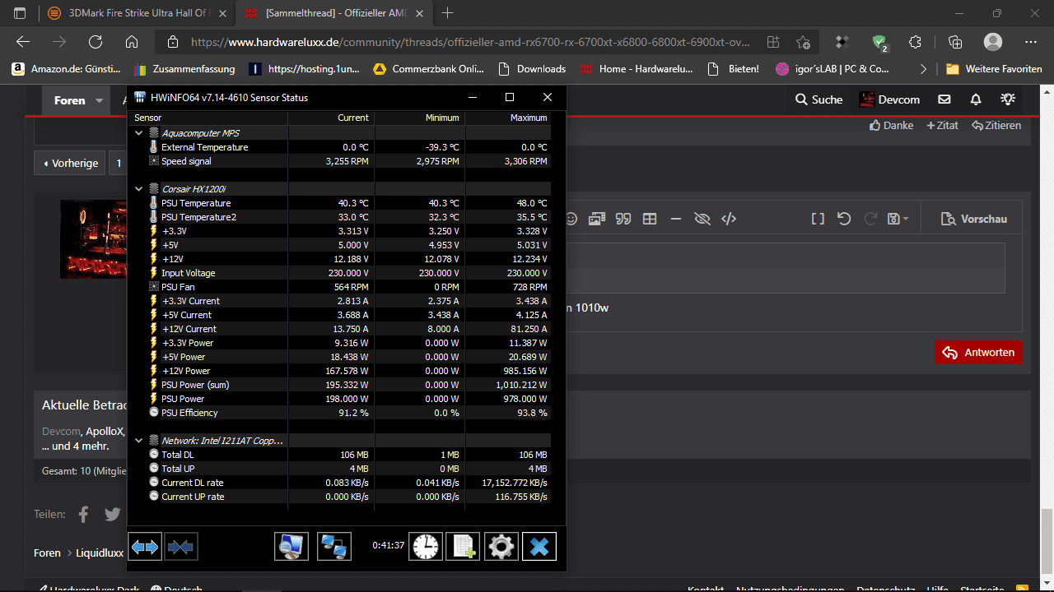Start HWiNFO logging with sheet-plus icon
The width and height of the screenshot is (1054, 592).
pos(463,546)
